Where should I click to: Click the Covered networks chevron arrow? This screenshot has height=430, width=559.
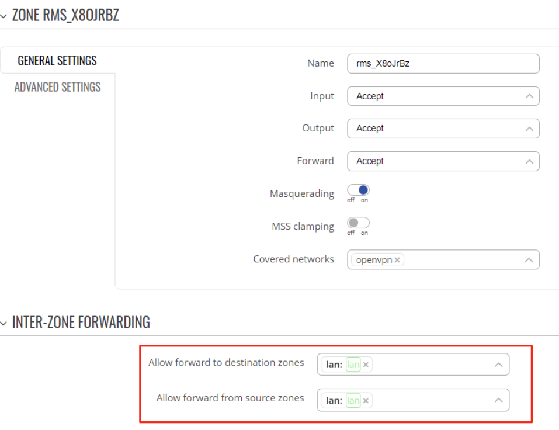point(529,260)
